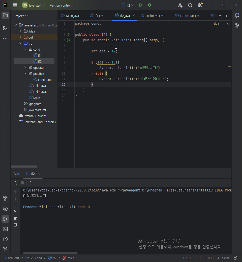
Task: Open the Notifications bell
Action: [x=237, y=15]
